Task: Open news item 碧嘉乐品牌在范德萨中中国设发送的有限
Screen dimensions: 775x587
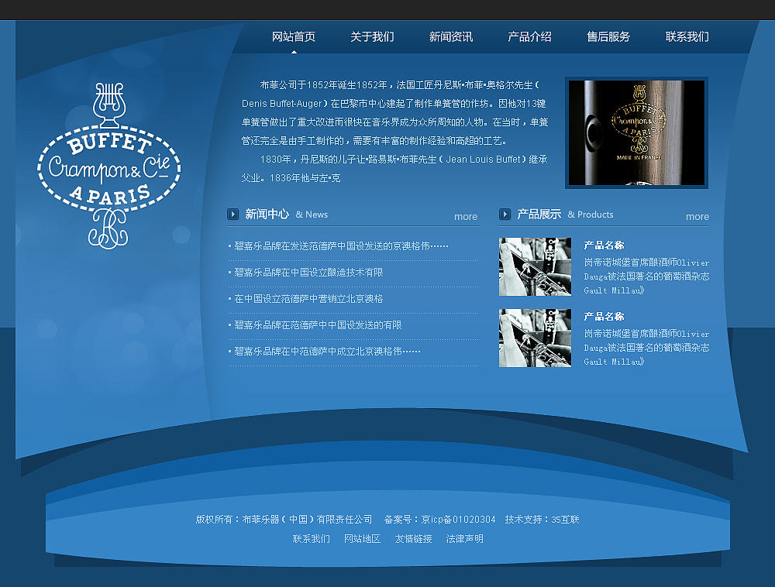Action: pyautogui.click(x=318, y=324)
